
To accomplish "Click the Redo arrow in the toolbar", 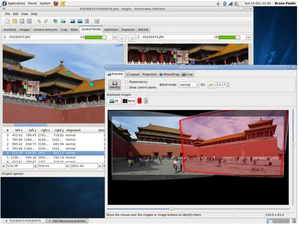I will coord(46,21).
